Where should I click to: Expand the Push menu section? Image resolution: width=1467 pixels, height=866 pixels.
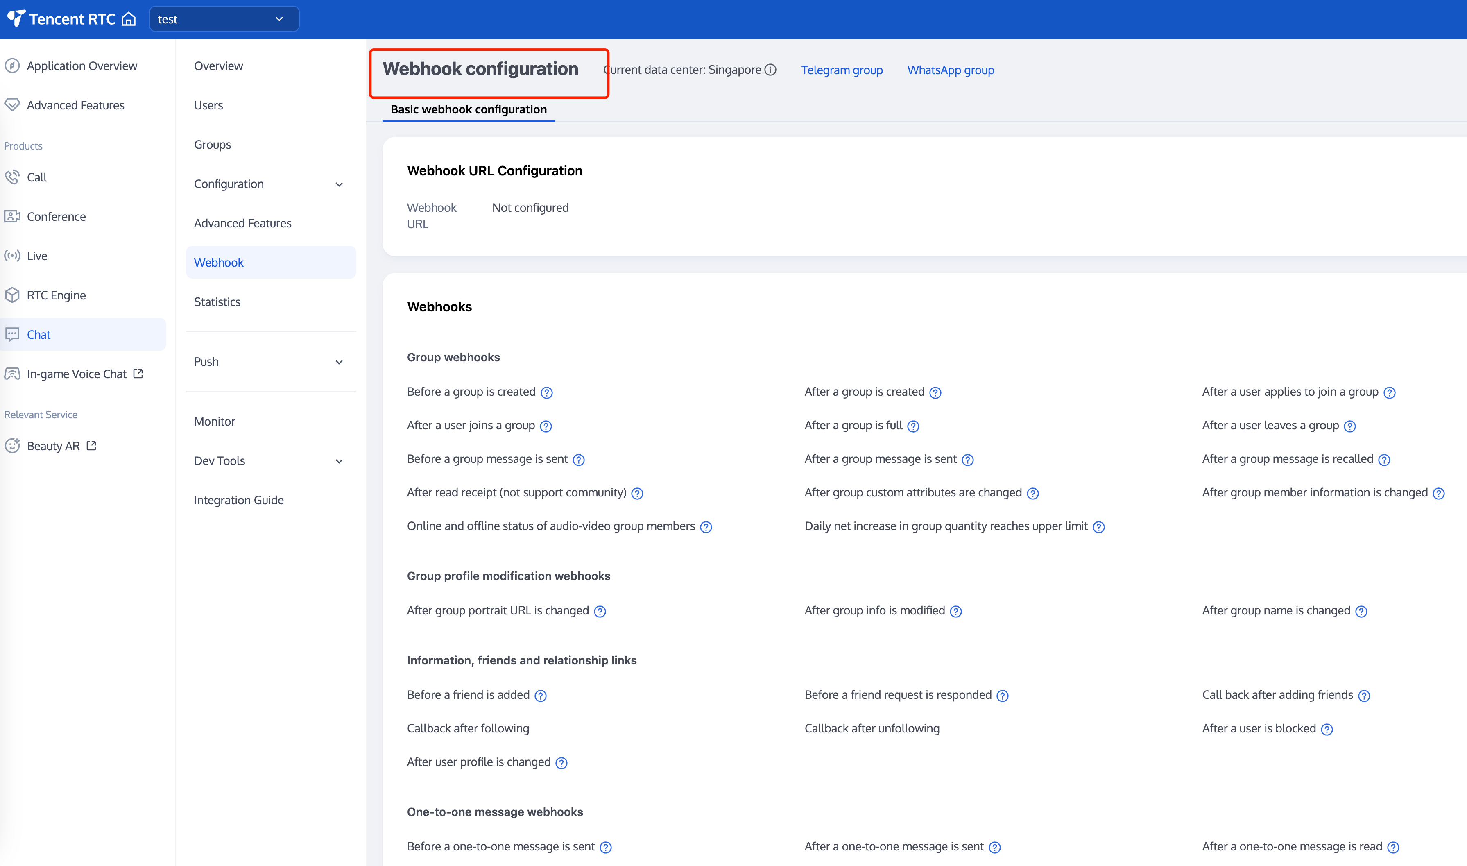point(270,362)
